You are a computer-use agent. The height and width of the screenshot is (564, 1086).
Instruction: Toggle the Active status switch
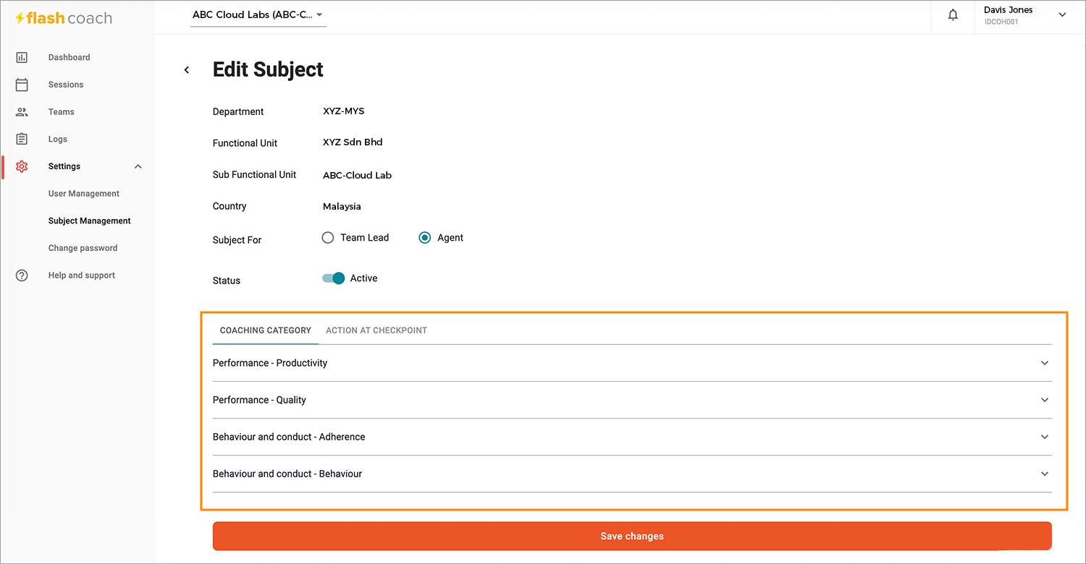pos(334,278)
